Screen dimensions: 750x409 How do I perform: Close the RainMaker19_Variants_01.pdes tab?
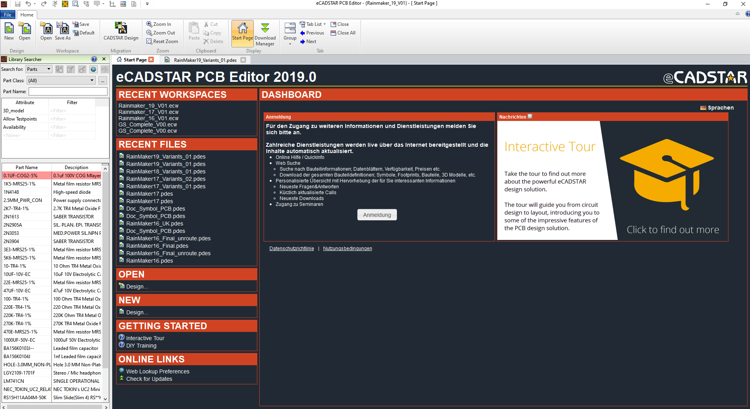[x=243, y=60]
